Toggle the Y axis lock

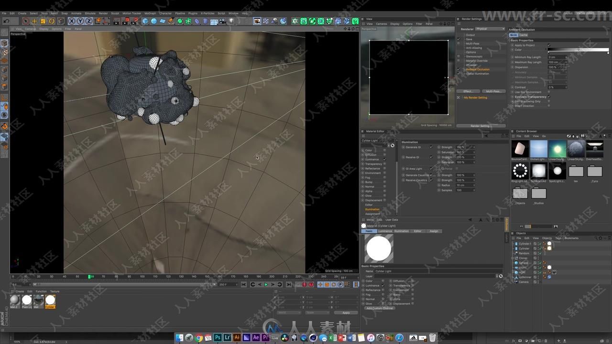click(x=80, y=21)
